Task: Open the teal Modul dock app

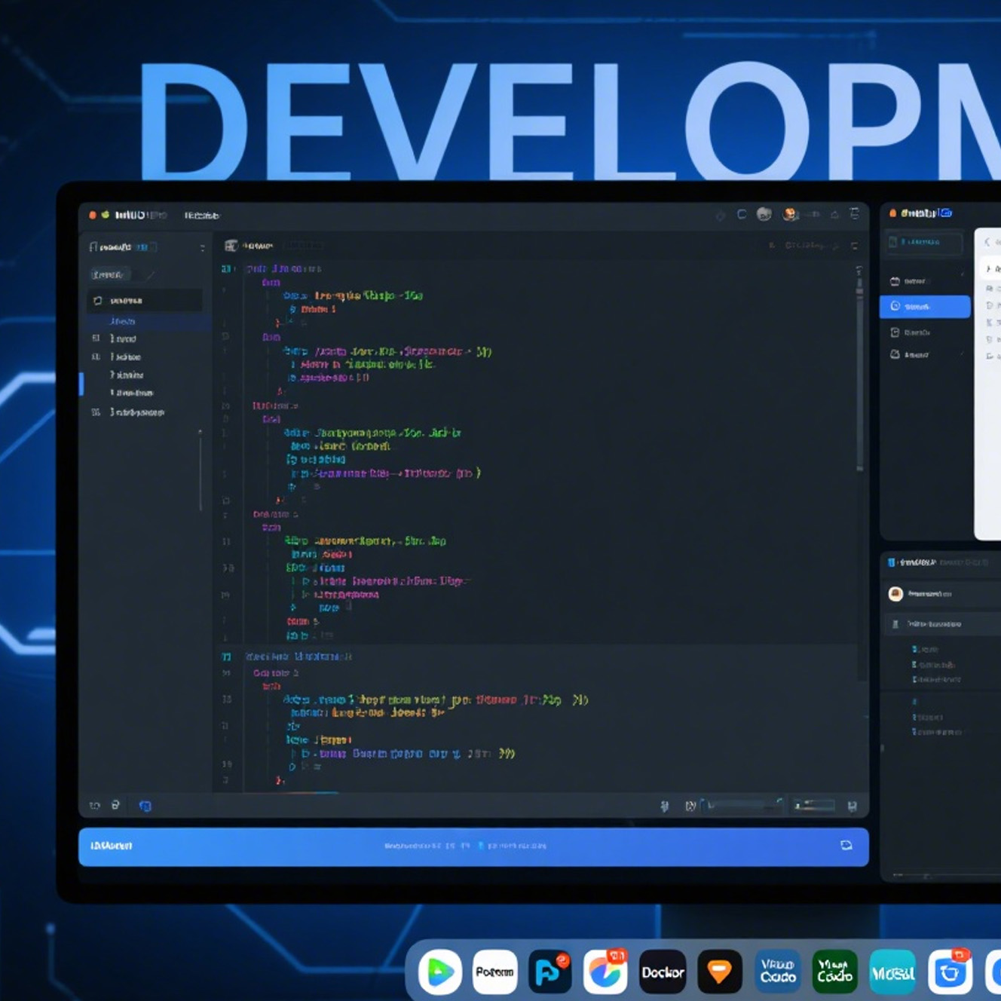Action: point(892,973)
